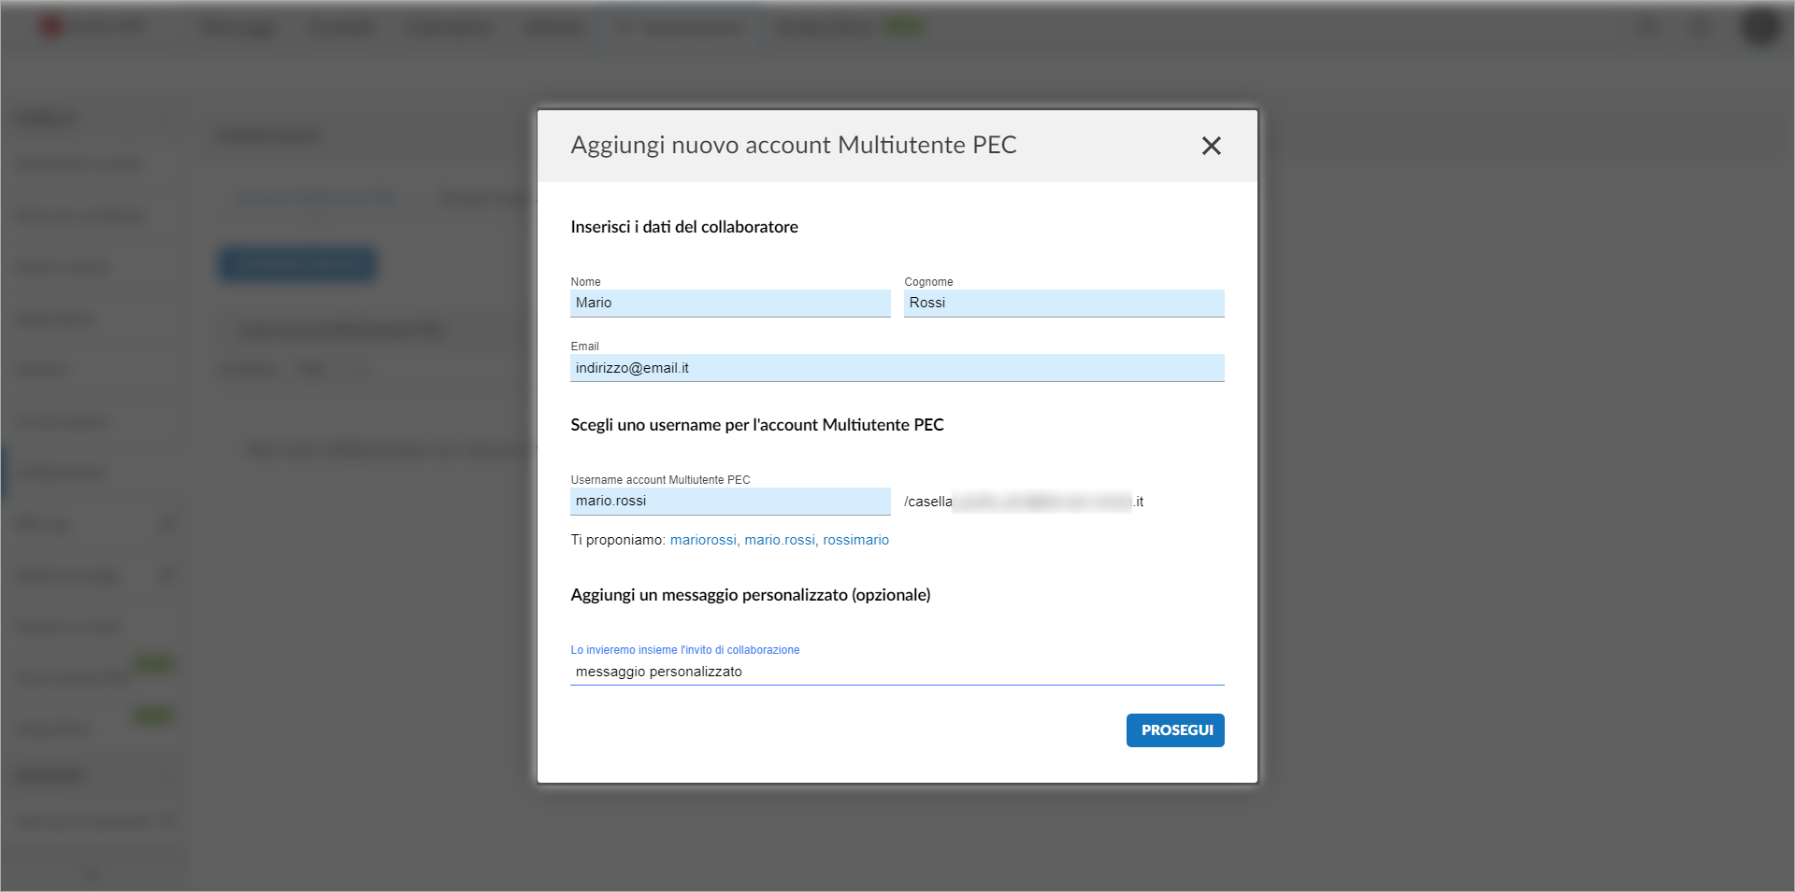
Task: Click the heading Aggiungi un messaggio personalizzato
Action: click(751, 595)
